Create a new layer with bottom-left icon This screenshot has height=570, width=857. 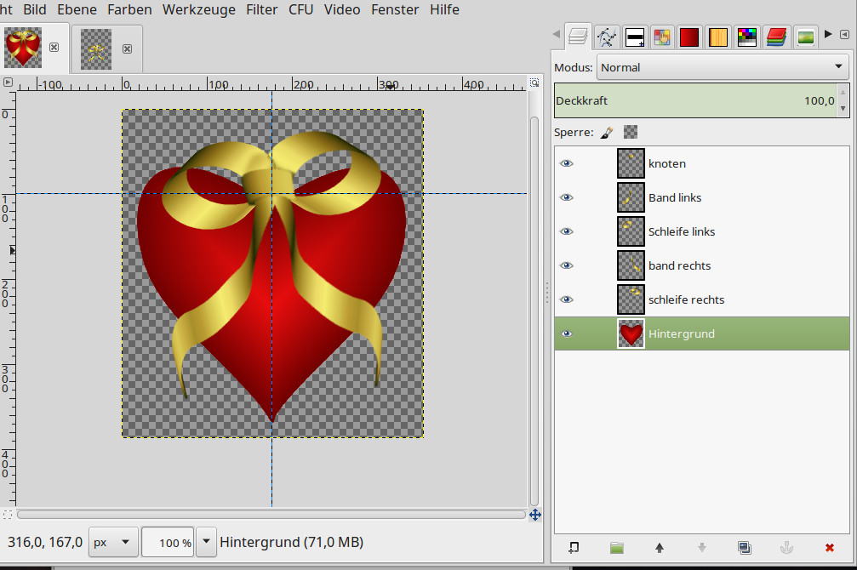(x=574, y=548)
